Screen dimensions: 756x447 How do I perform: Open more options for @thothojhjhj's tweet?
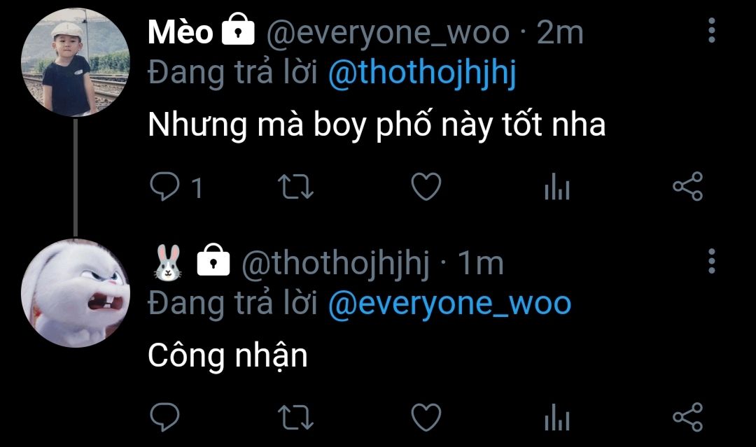point(712,262)
